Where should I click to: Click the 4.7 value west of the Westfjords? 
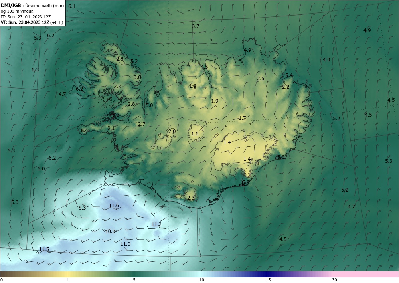point(62,94)
